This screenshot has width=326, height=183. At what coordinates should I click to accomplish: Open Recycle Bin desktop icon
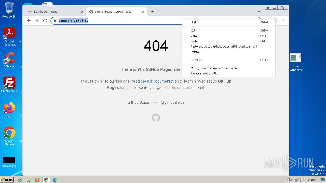click(9, 10)
